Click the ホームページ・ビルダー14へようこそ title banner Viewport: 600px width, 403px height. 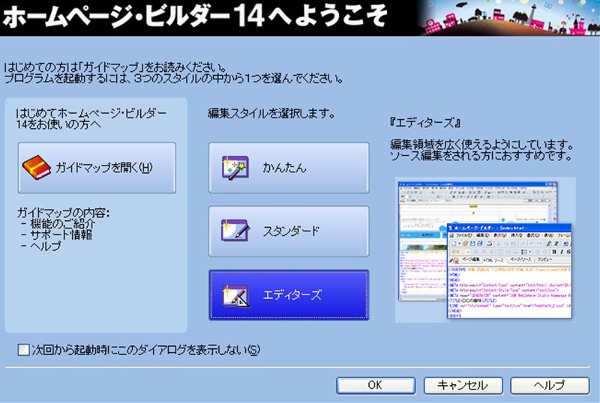tap(300, 18)
